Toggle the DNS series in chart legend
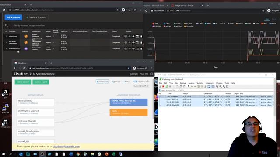The height and width of the screenshot is (157, 280). pos(167,24)
